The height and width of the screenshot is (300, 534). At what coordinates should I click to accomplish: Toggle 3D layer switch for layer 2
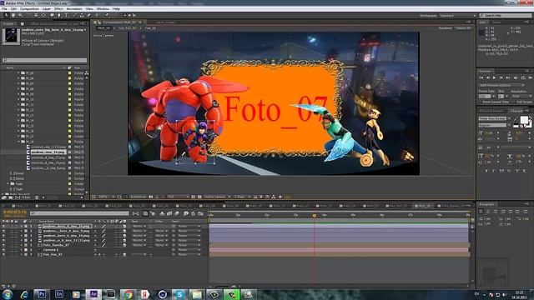click(124, 231)
